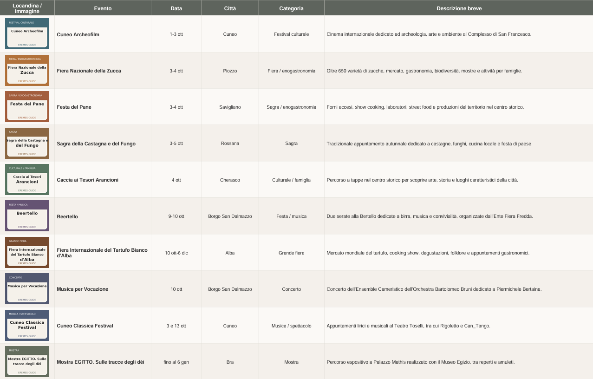
Task: Select the "Cherasco" city cell
Action: [x=230, y=180]
